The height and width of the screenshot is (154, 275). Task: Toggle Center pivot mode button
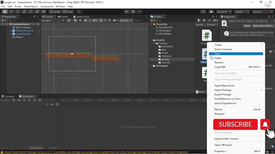click(x=55, y=12)
